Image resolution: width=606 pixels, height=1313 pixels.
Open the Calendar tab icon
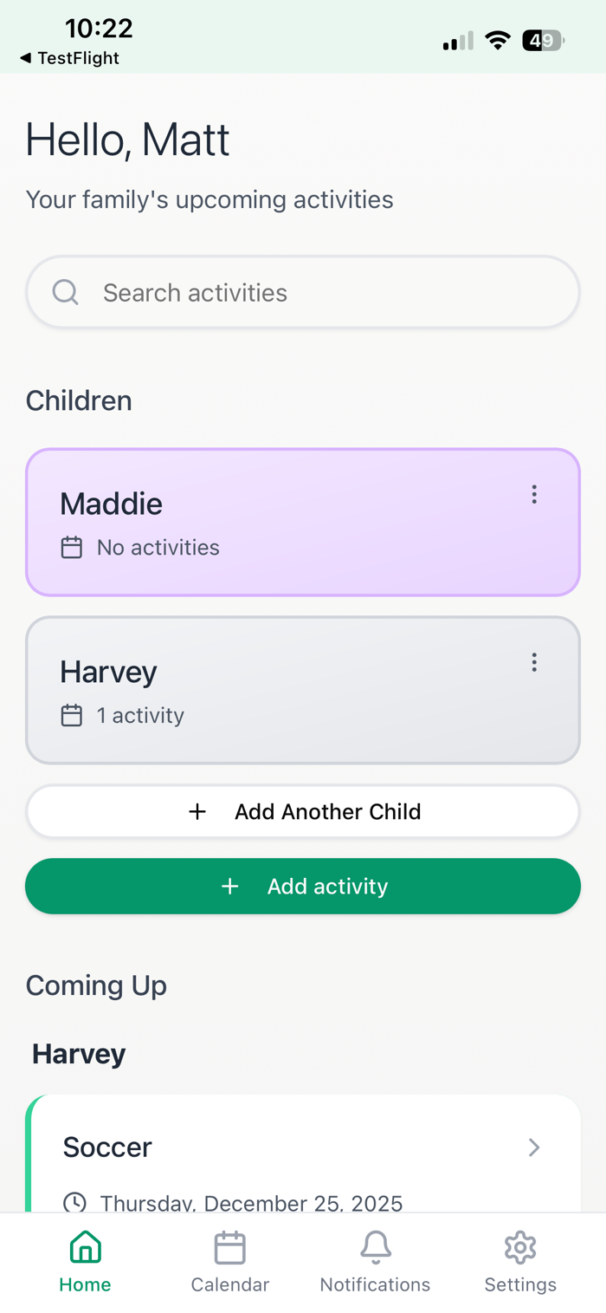coord(229,1248)
